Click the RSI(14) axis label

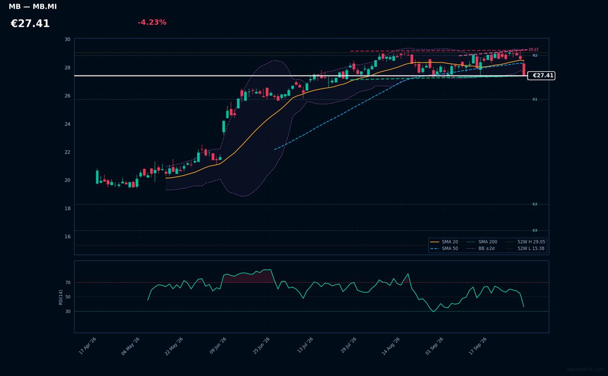coord(61,297)
